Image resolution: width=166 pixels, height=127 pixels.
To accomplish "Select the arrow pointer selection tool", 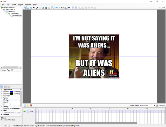I will click(x=25, y=8).
